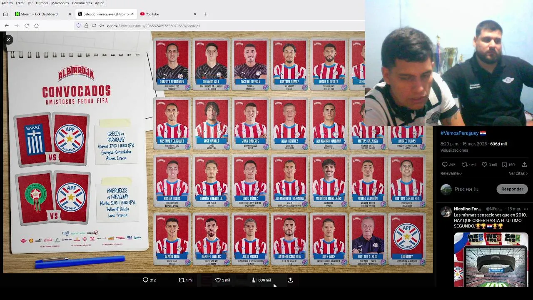Viewport: 533px width, 300px height.
Task: Open the Historial menu
Action: [42, 3]
